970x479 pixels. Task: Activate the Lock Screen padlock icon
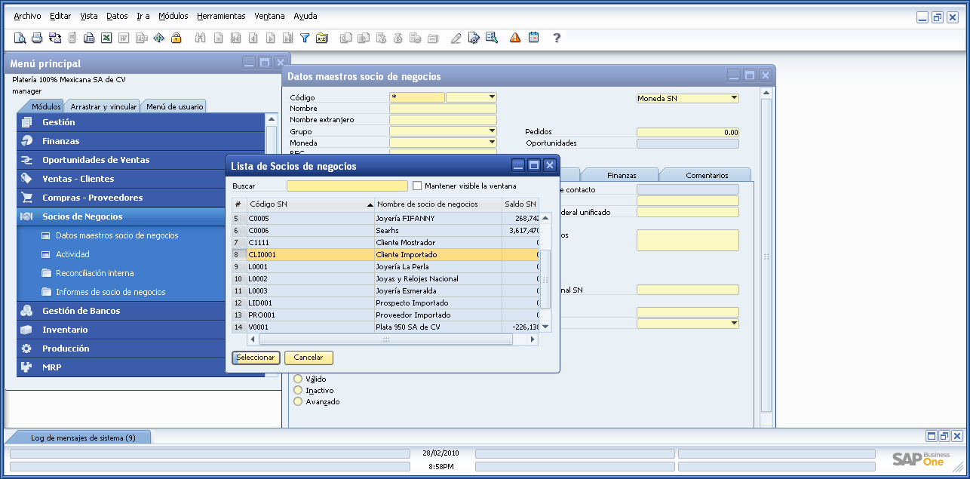point(177,37)
